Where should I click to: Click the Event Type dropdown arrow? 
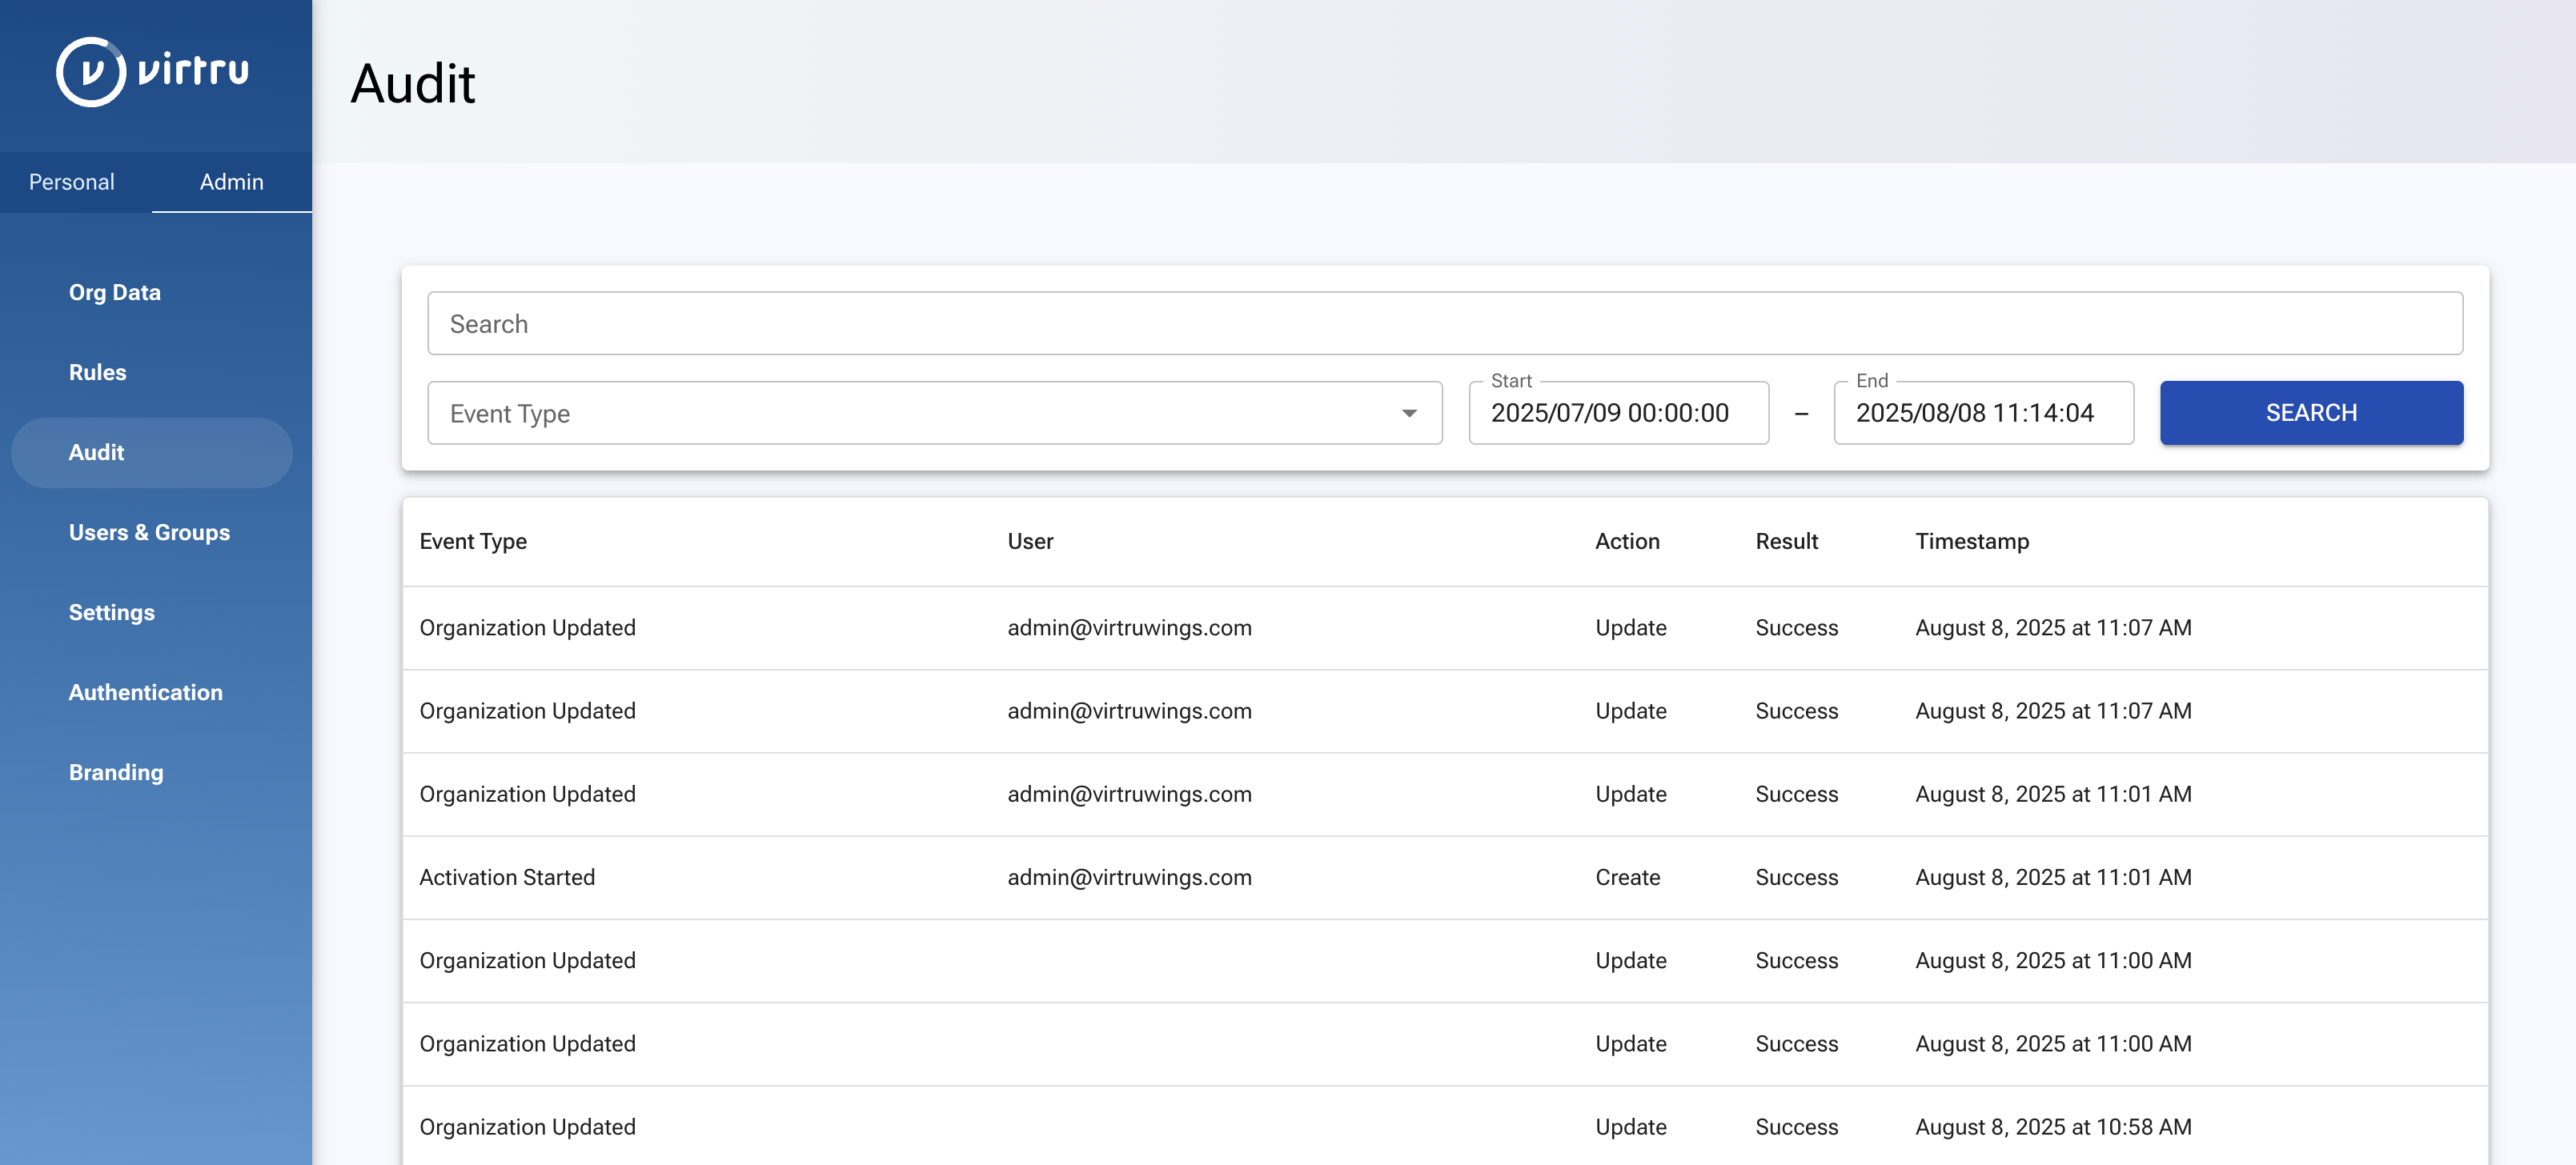coord(1409,414)
